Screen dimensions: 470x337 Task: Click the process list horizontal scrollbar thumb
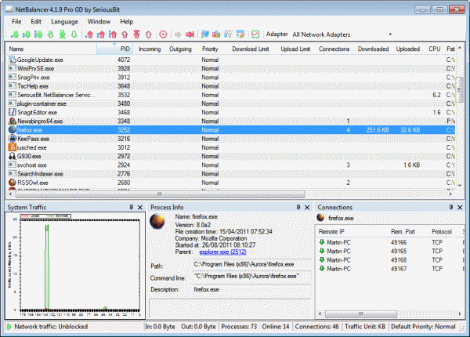coord(160,194)
